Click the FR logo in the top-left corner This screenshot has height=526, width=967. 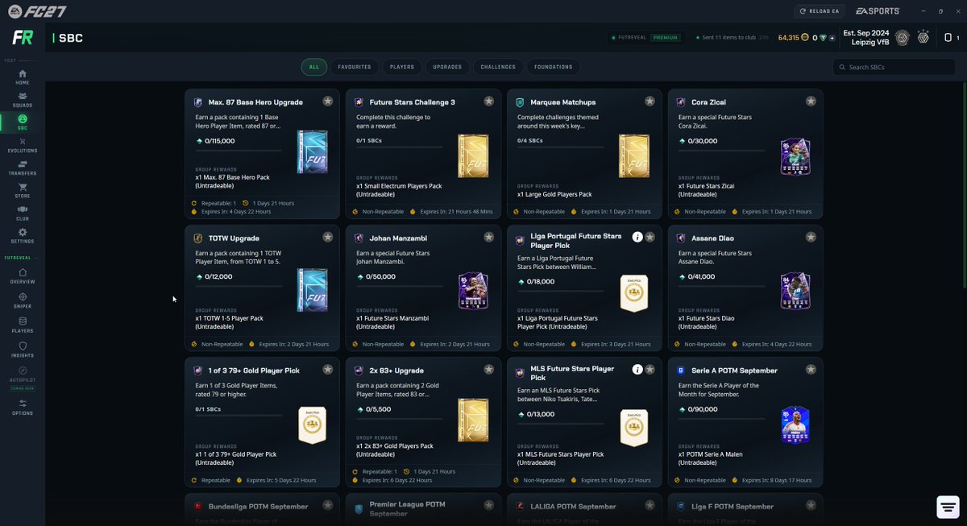click(x=22, y=38)
